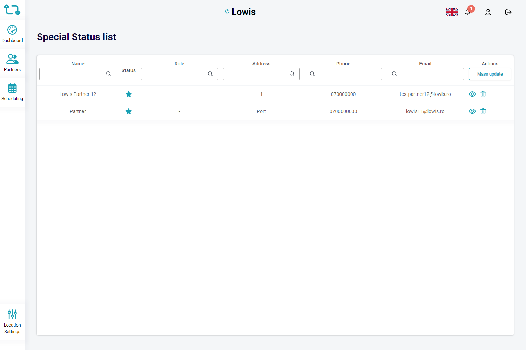The height and width of the screenshot is (350, 526).
Task: Open notifications bell
Action: 468,12
